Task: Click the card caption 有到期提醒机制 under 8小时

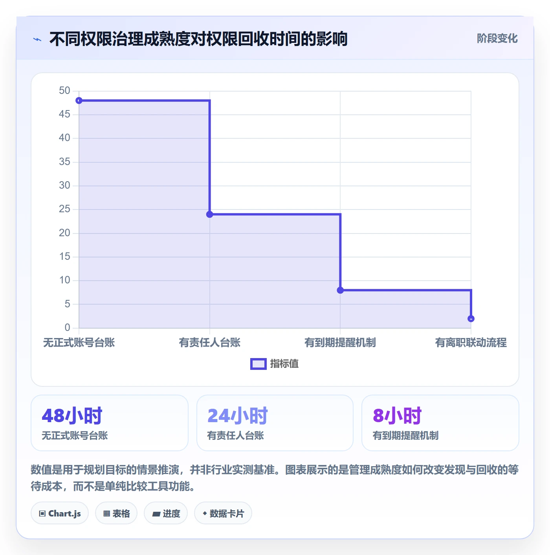Action: 405,436
